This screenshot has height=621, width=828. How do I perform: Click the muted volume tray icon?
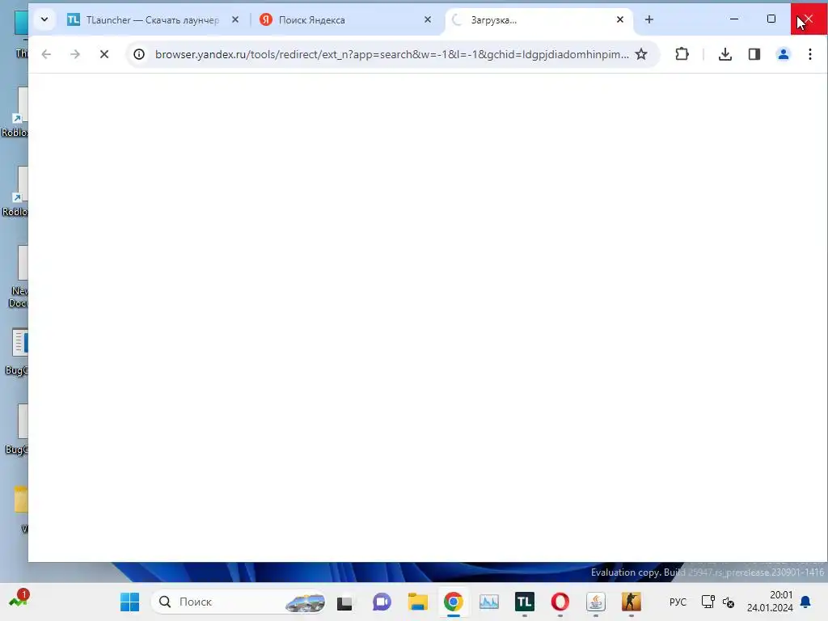(x=729, y=602)
